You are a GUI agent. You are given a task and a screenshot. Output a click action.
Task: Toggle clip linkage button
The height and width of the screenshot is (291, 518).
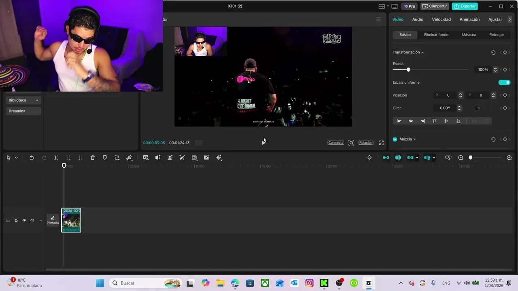coord(410,158)
